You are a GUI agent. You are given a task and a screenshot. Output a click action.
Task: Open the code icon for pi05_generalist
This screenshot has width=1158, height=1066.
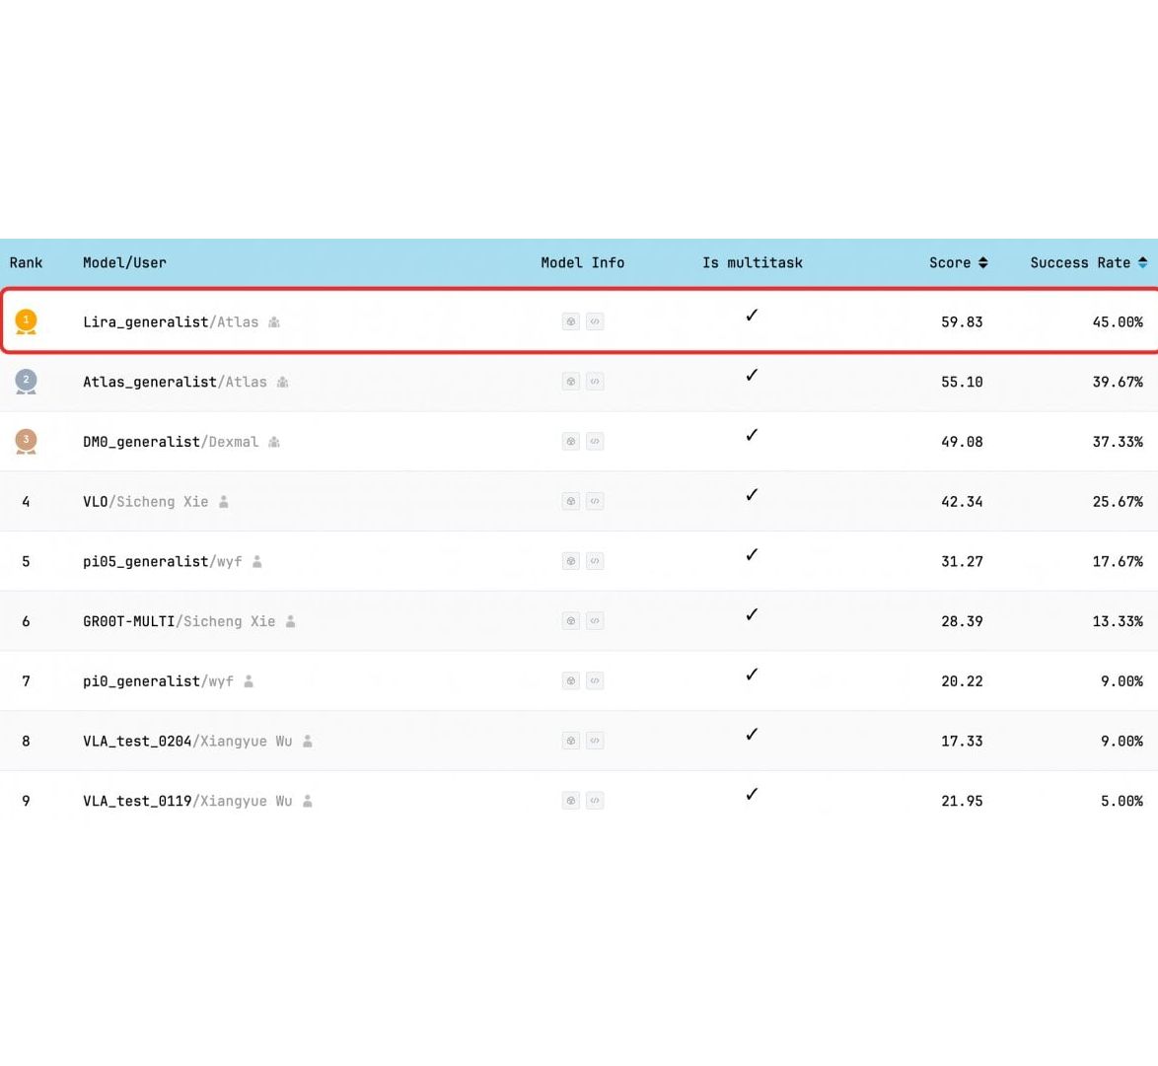595,560
